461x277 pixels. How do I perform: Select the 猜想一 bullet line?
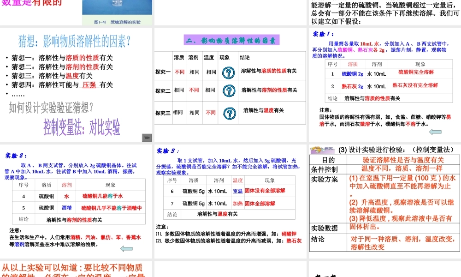point(62,58)
